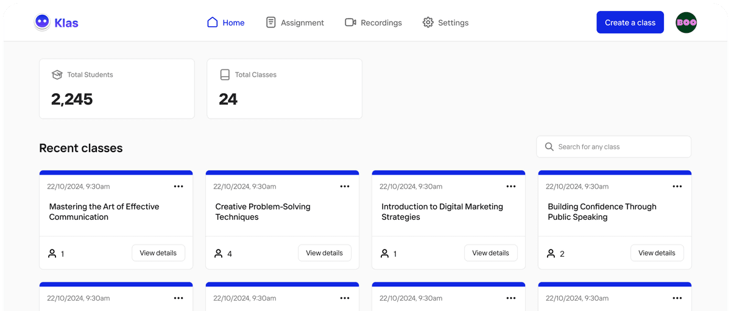This screenshot has width=731, height=311.
Task: Click student count icon on Public Speaking card
Action: pyautogui.click(x=551, y=253)
